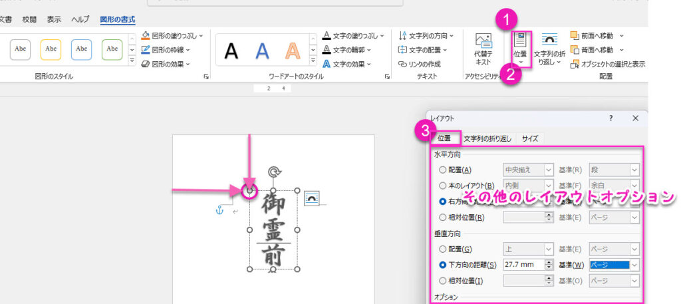
Task: Close the レイアウト dialog
Action: (x=635, y=118)
